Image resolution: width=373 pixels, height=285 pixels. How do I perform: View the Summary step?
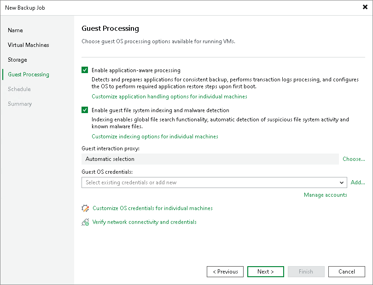(20, 104)
